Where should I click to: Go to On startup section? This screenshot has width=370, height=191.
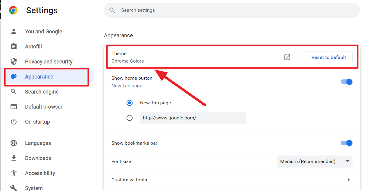[x=37, y=122]
